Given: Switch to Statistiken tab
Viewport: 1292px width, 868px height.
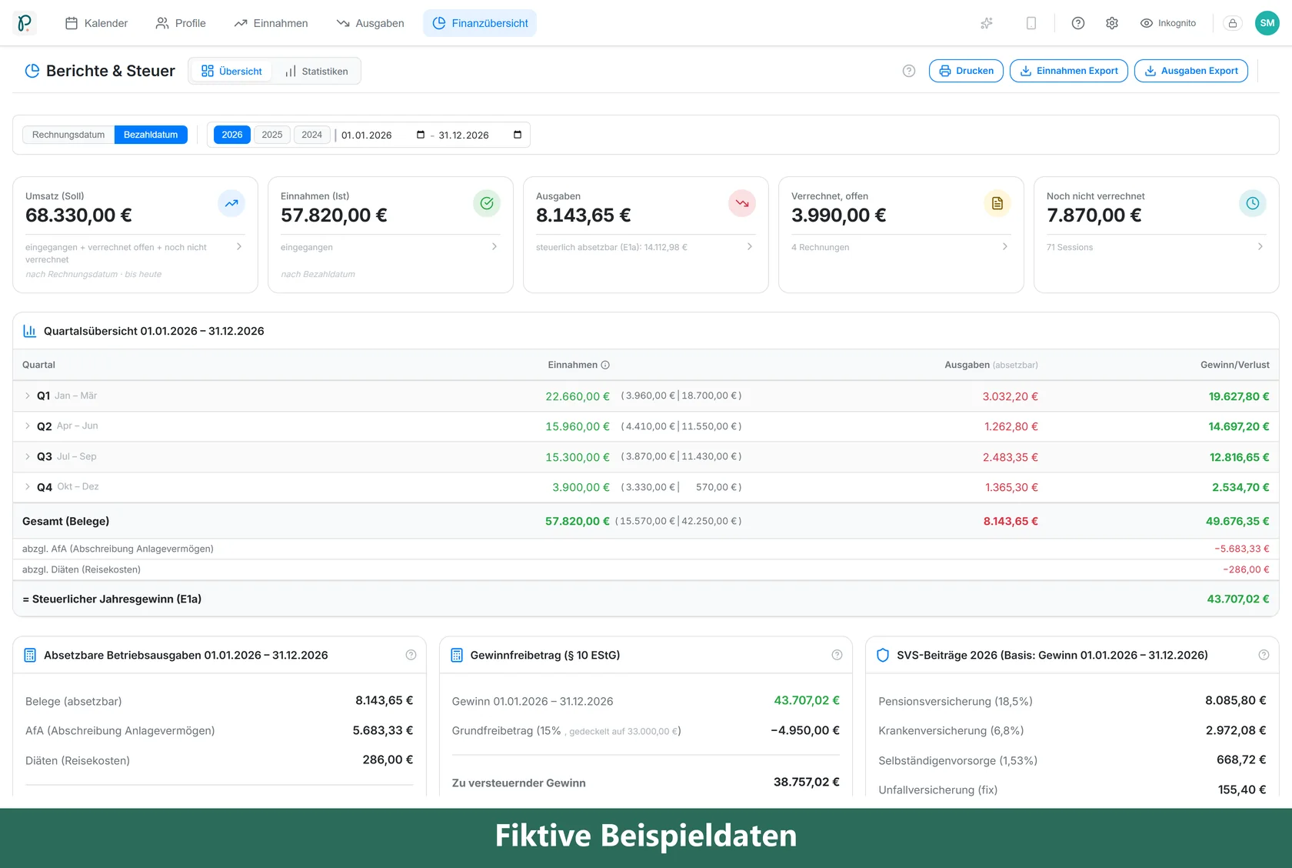Looking at the screenshot, I should 316,71.
